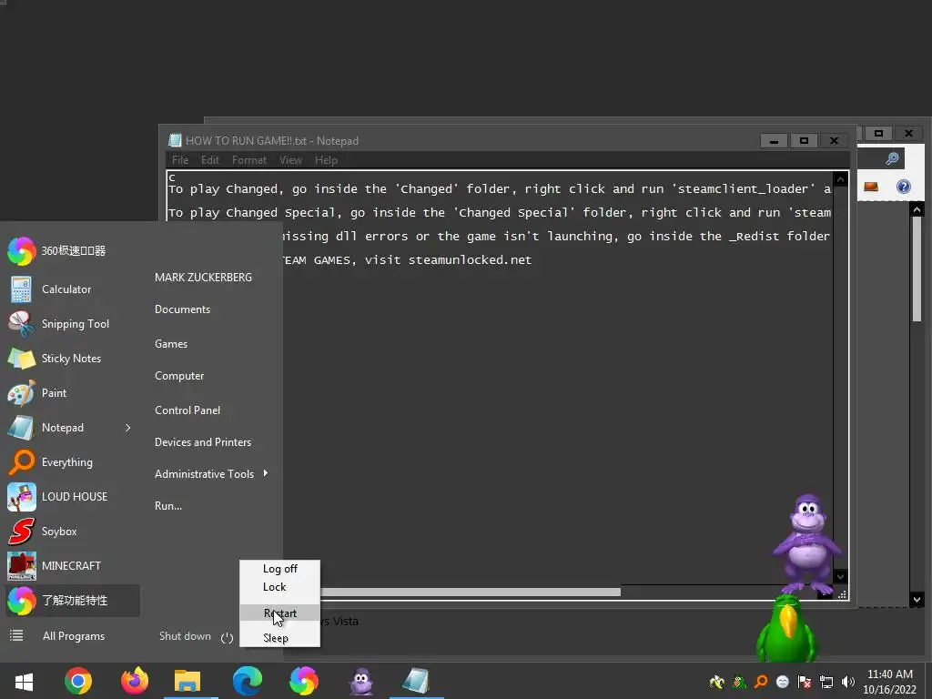932x699 pixels.
Task: Switch to Notepad via the taskbar icon
Action: [x=416, y=681]
